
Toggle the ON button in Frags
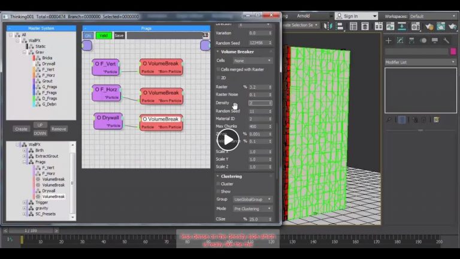coord(87,35)
